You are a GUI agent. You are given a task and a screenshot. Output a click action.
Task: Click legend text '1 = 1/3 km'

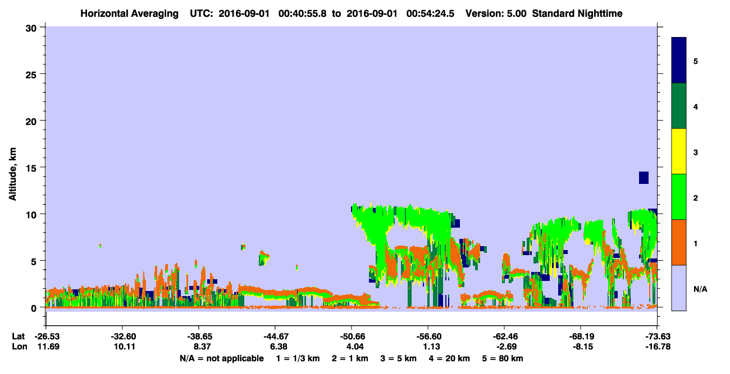pos(298,358)
